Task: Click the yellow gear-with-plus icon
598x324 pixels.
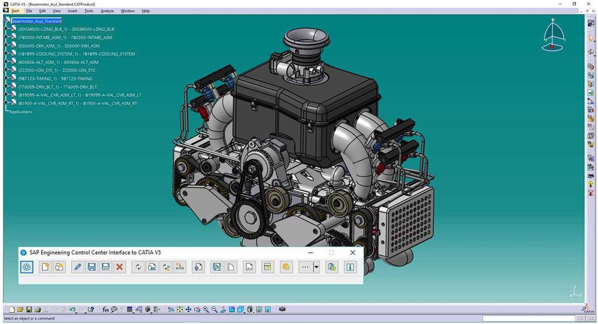Action: point(286,267)
